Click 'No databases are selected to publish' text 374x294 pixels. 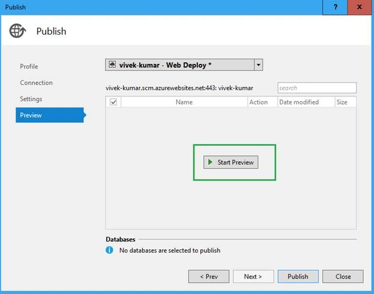point(170,250)
